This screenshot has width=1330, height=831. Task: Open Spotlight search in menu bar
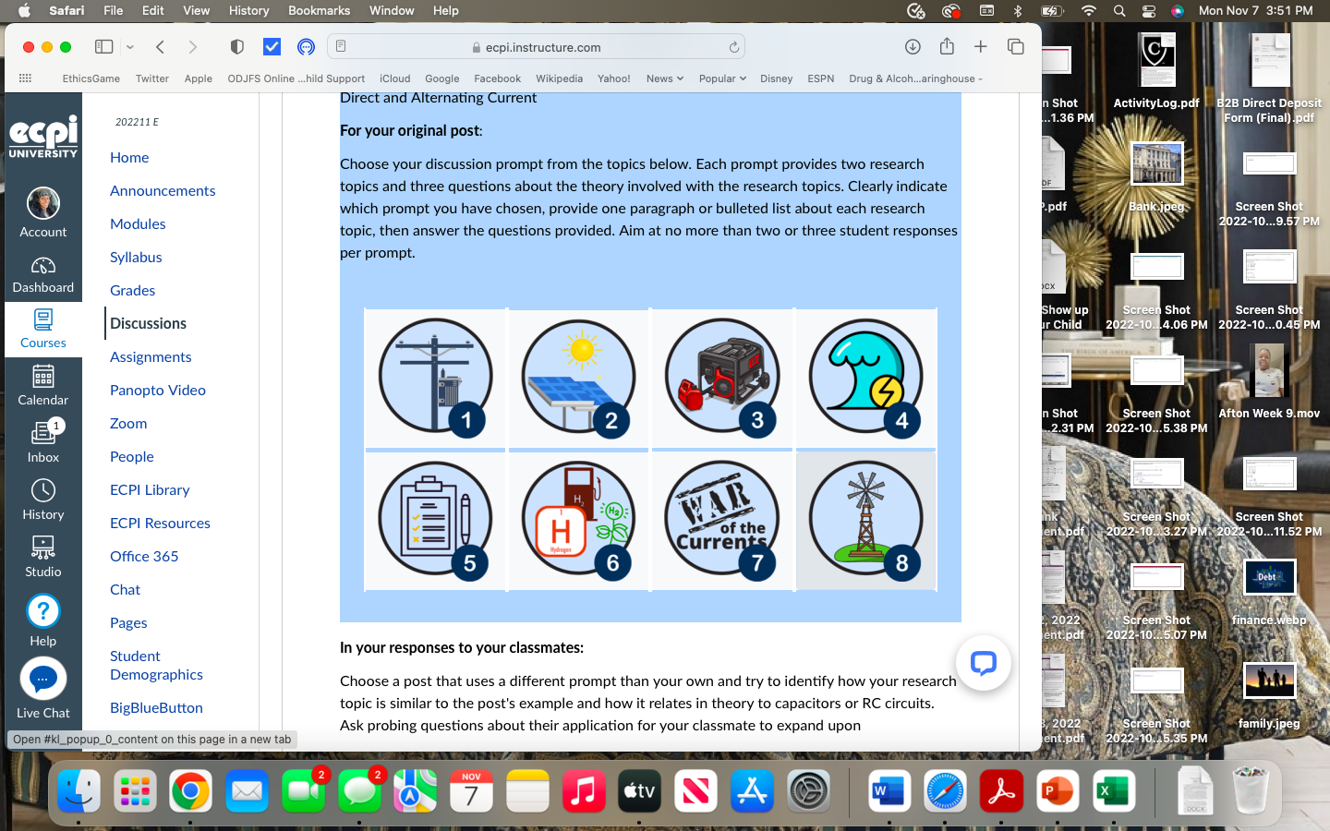click(x=1119, y=11)
